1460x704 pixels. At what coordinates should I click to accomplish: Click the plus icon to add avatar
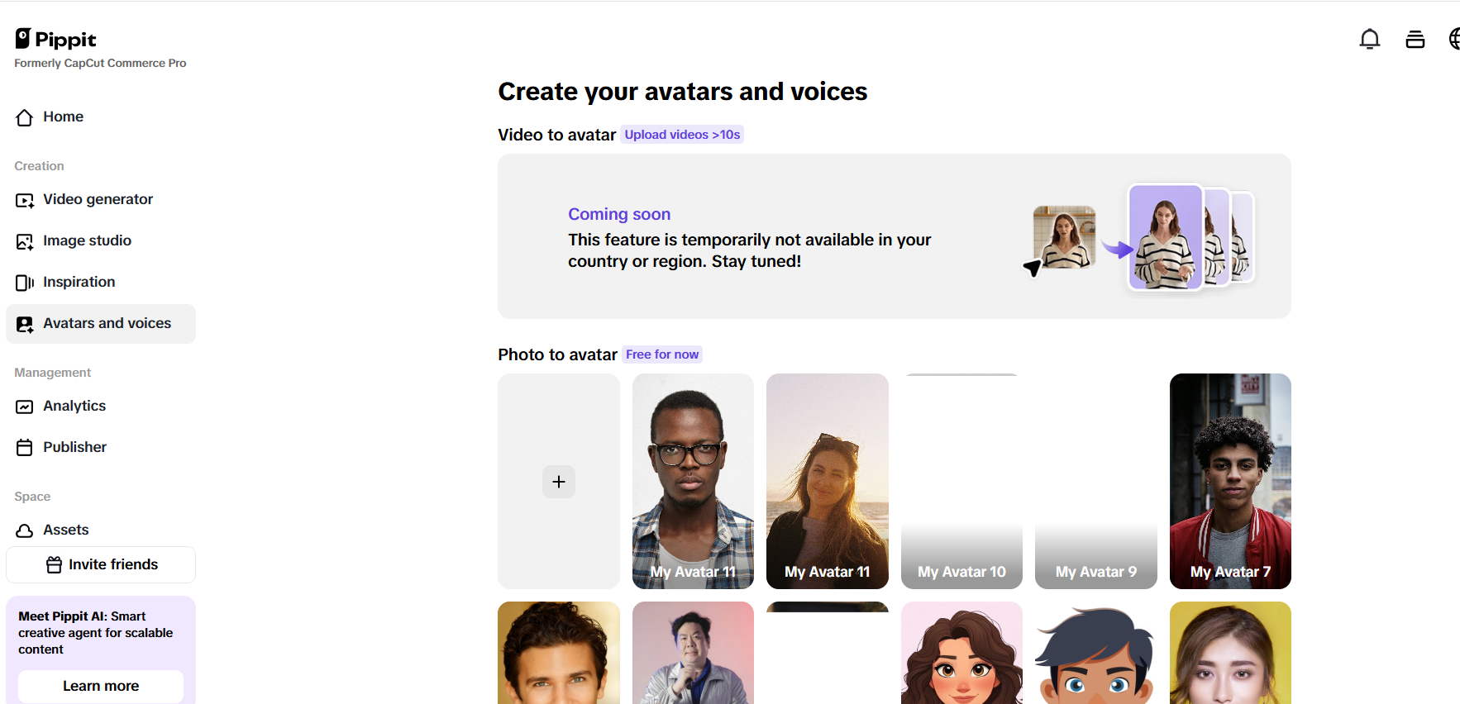click(559, 482)
